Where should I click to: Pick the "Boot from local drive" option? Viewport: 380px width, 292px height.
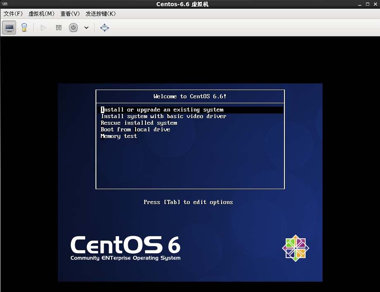135,130
